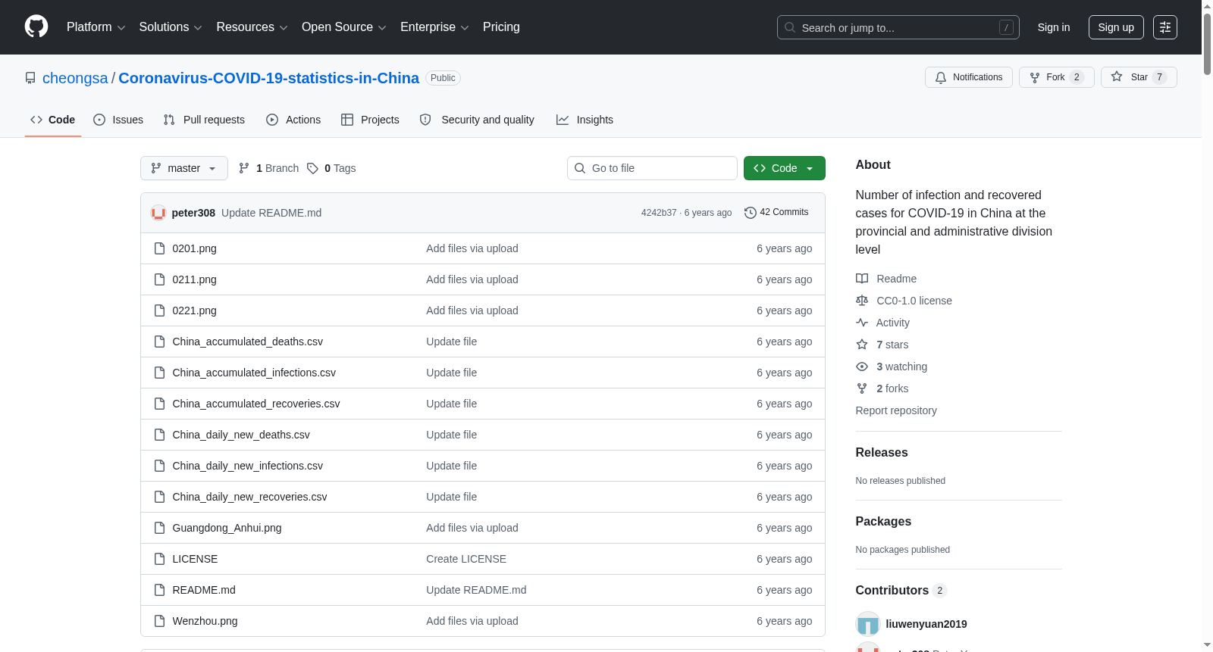Open the master branch selector dropdown
The image size is (1213, 652).
pyautogui.click(x=184, y=168)
